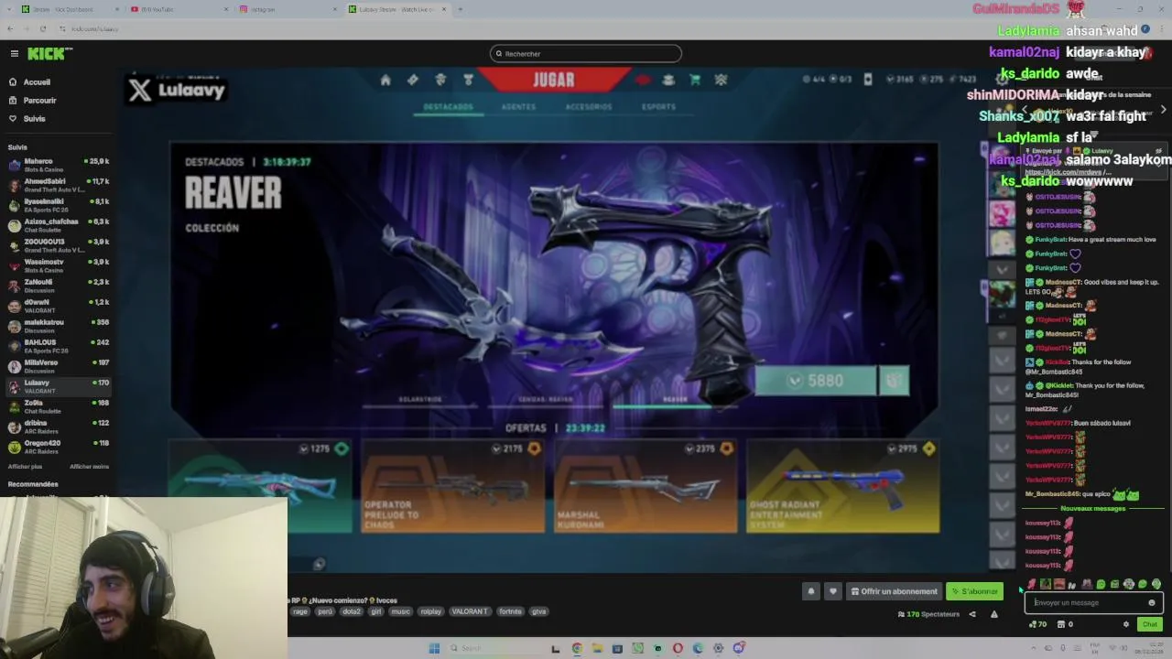Open the 1275 VP vandal offer

[259, 486]
